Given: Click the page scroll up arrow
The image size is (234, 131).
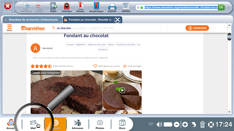Looking at the screenshot, I should click(229, 25).
